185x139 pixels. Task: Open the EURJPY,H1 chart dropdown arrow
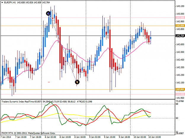(2, 2)
